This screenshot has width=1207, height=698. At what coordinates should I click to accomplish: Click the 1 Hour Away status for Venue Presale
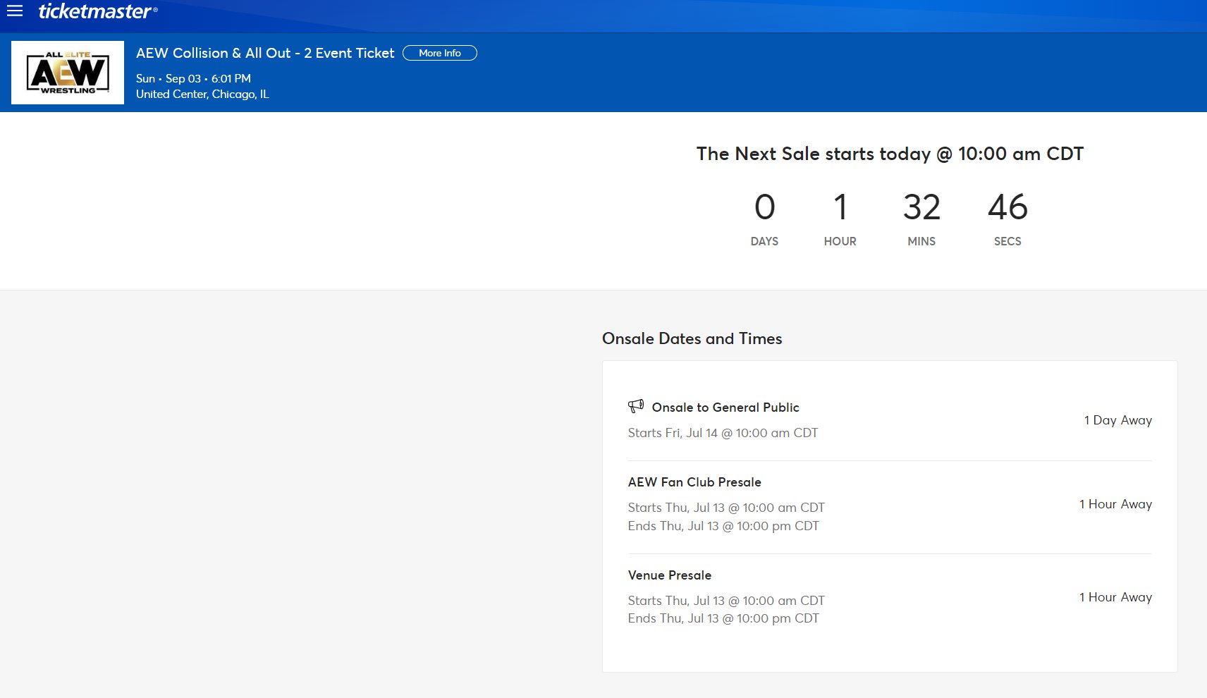pyautogui.click(x=1116, y=597)
